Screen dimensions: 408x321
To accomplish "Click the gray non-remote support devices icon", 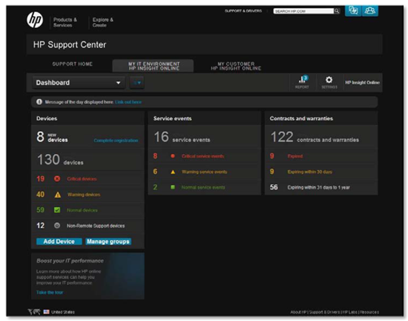I will tap(57, 226).
